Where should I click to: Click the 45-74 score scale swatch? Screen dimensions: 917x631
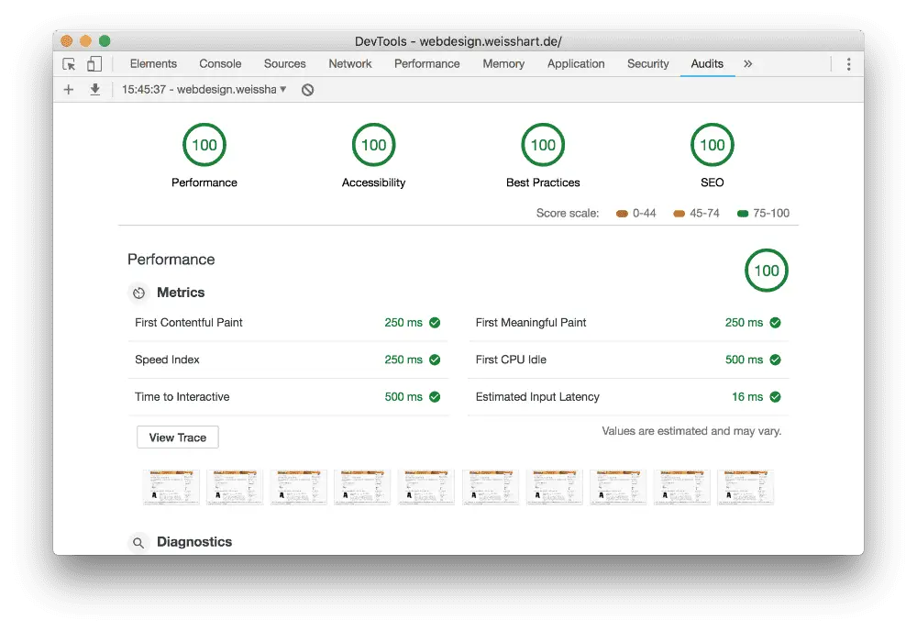point(679,214)
